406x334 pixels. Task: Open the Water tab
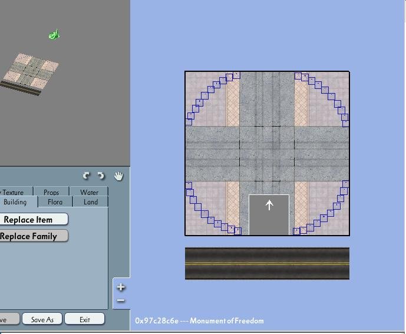point(89,193)
